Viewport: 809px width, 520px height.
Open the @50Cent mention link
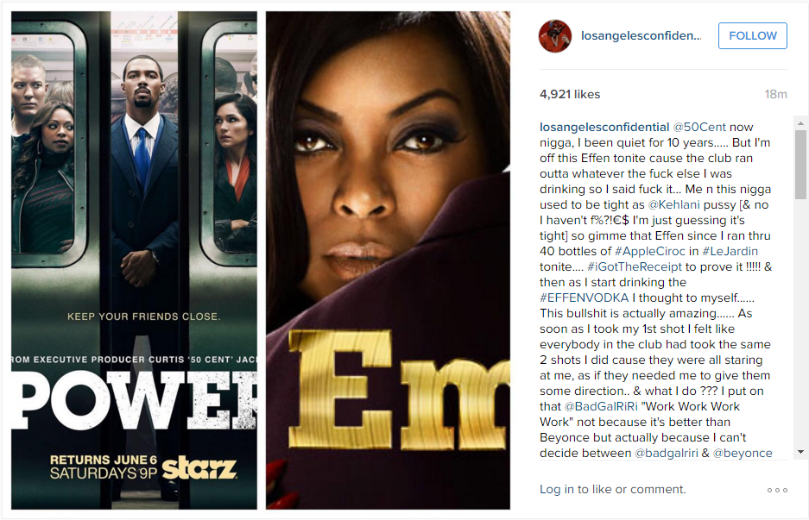[x=699, y=127]
